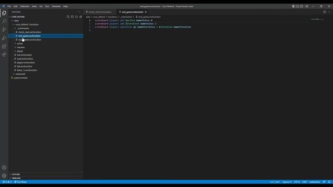Image resolution: width=333 pixels, height=187 pixels.
Task: Click UTF-8 encoding in status bar
Action: coord(297,182)
